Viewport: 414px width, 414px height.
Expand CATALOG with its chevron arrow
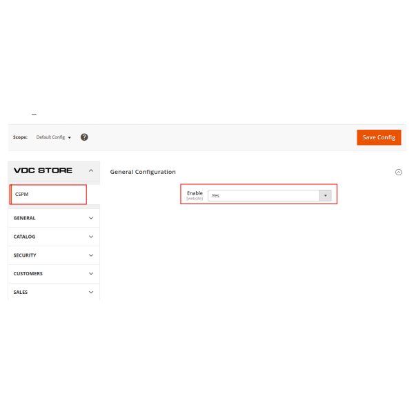90,237
